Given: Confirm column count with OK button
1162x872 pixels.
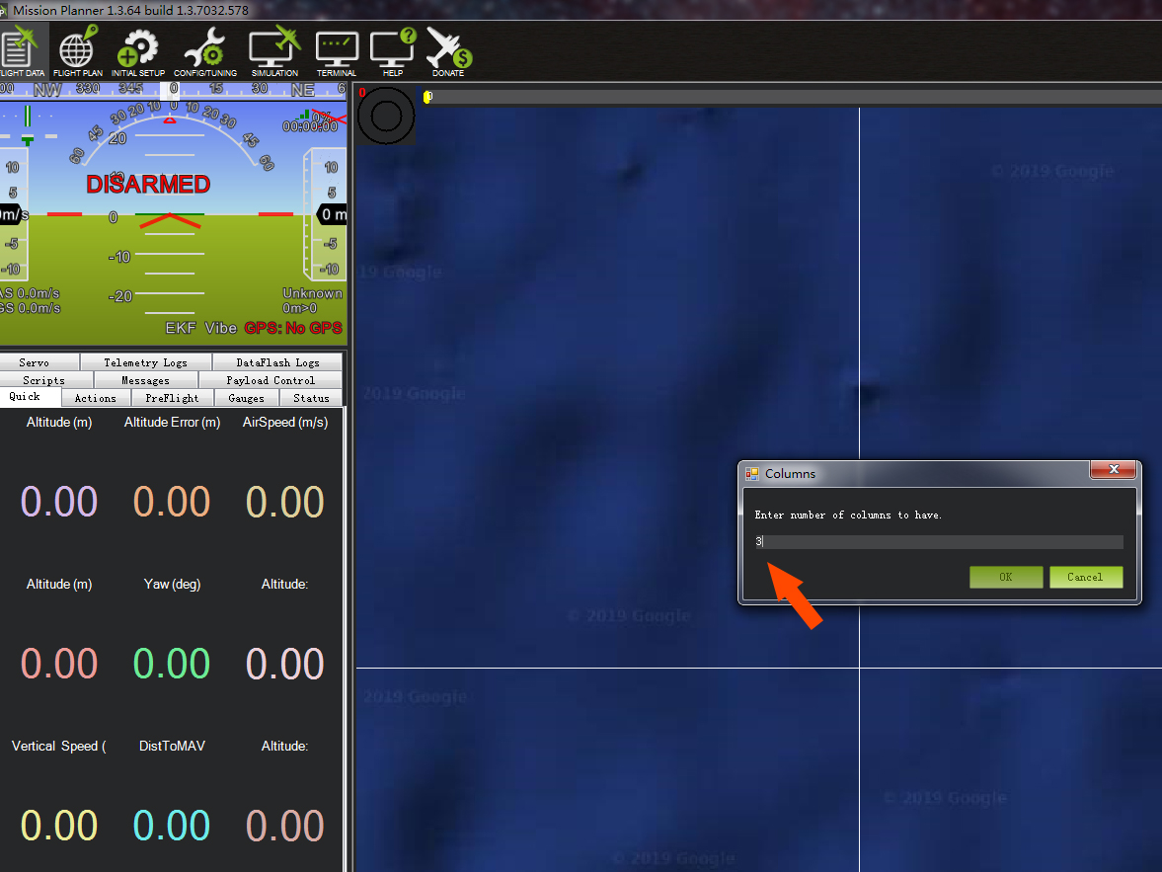Looking at the screenshot, I should click(x=1006, y=577).
